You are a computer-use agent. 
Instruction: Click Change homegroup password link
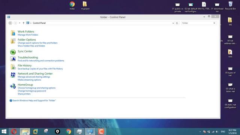32,91
